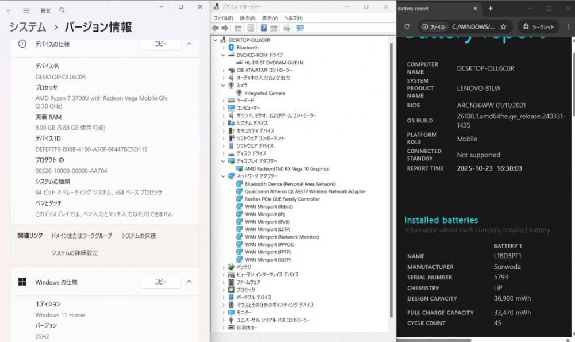Click コピー button for Windows の仕様
575x342 pixels.
[160, 282]
